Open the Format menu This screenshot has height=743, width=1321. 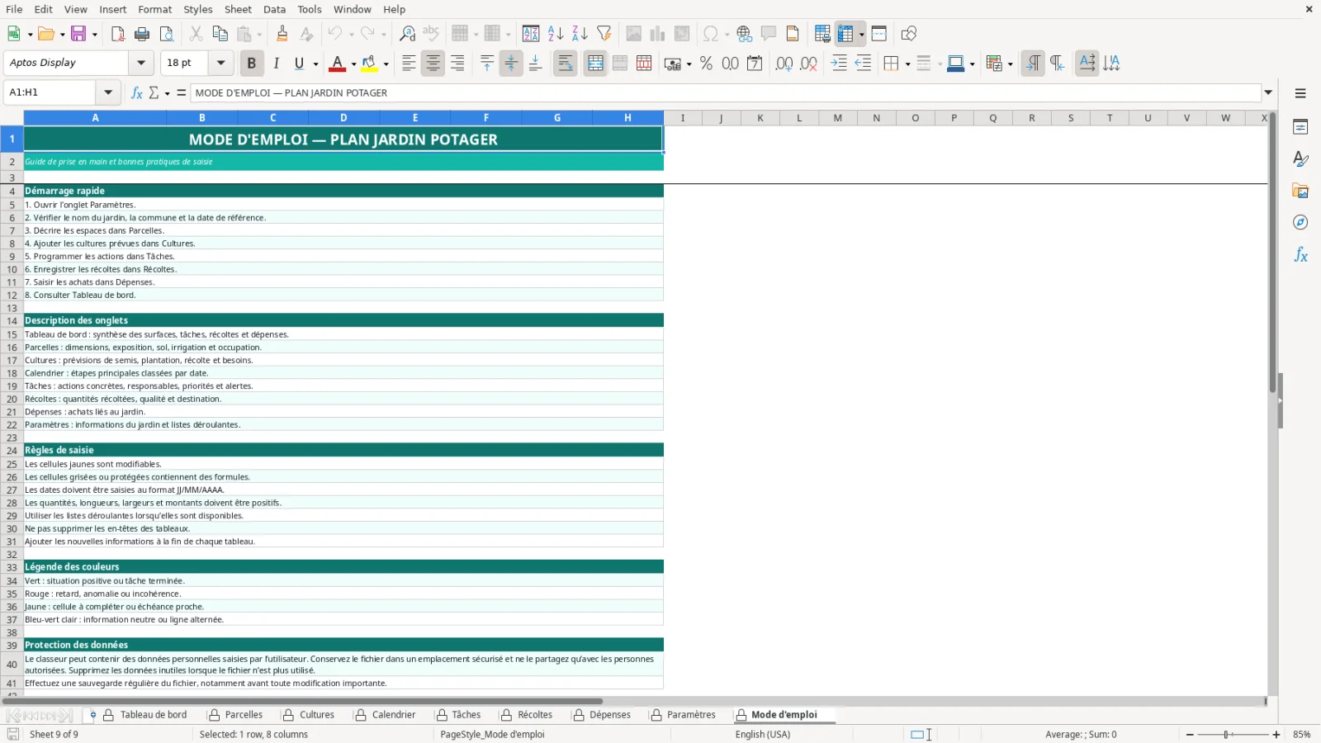tap(155, 9)
